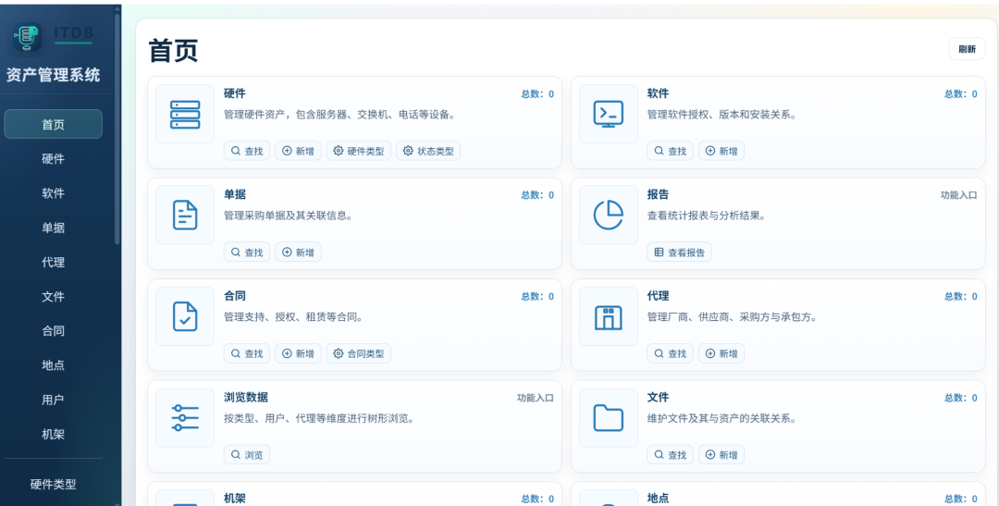Click 浏览 button in 浏览数据 card
Image resolution: width=999 pixels, height=506 pixels.
coord(247,454)
